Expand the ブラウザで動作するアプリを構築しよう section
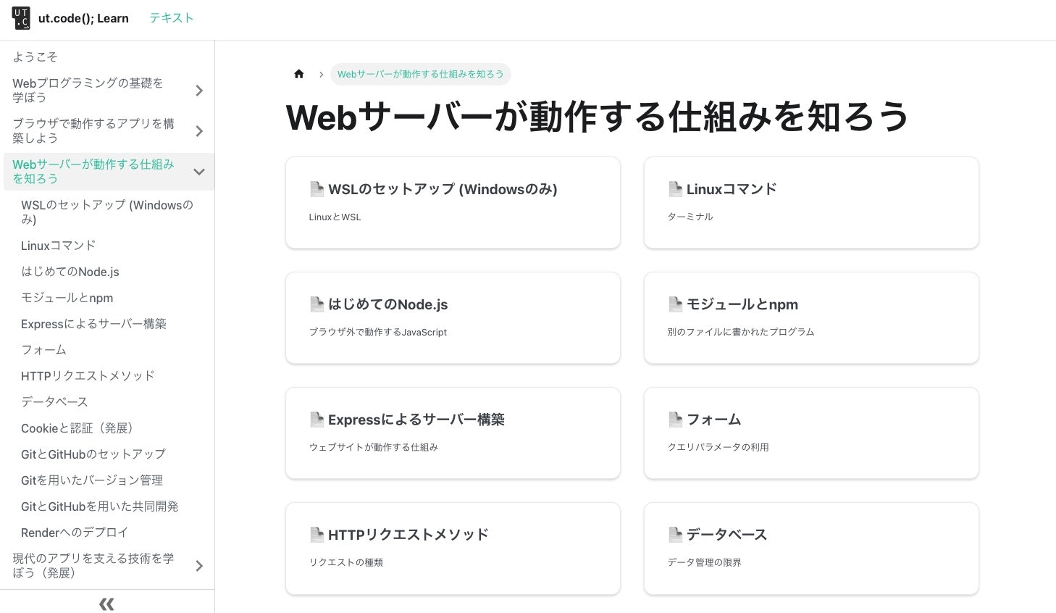Image resolution: width=1056 pixels, height=613 pixels. pos(199,131)
